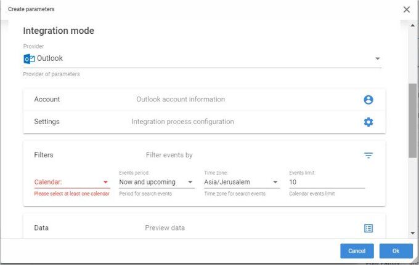This screenshot has width=419, height=265.
Task: Click the scrollbar up arrow
Action: (x=412, y=25)
